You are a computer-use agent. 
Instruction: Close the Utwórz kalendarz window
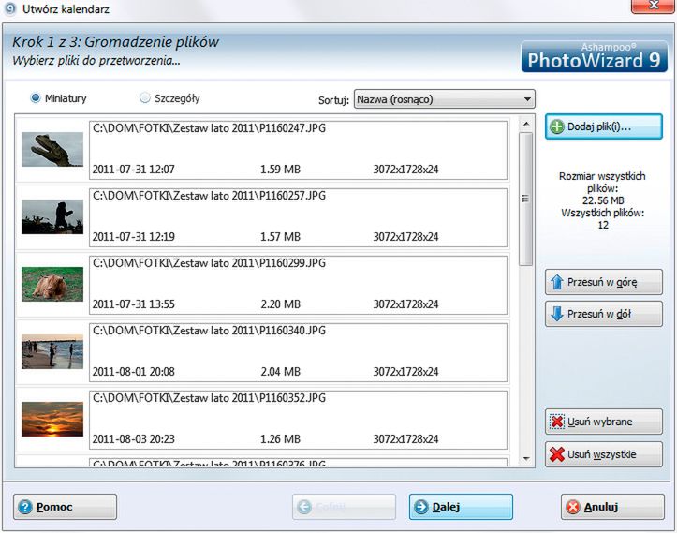pos(653,6)
